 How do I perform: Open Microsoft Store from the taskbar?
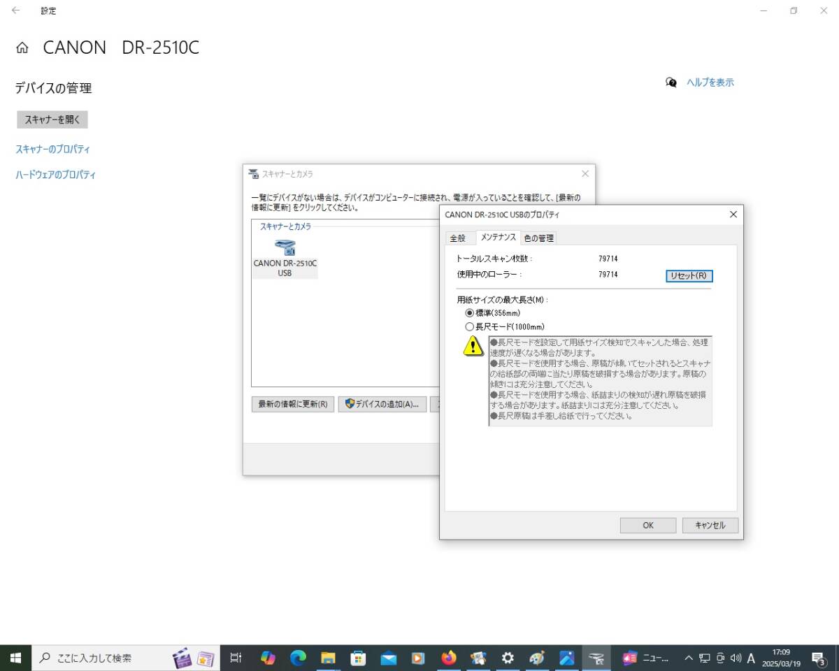pos(358,658)
